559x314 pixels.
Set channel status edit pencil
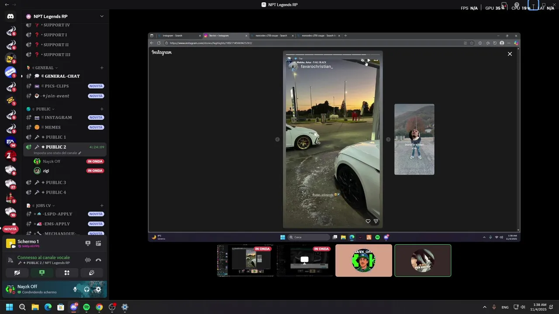pos(79,153)
